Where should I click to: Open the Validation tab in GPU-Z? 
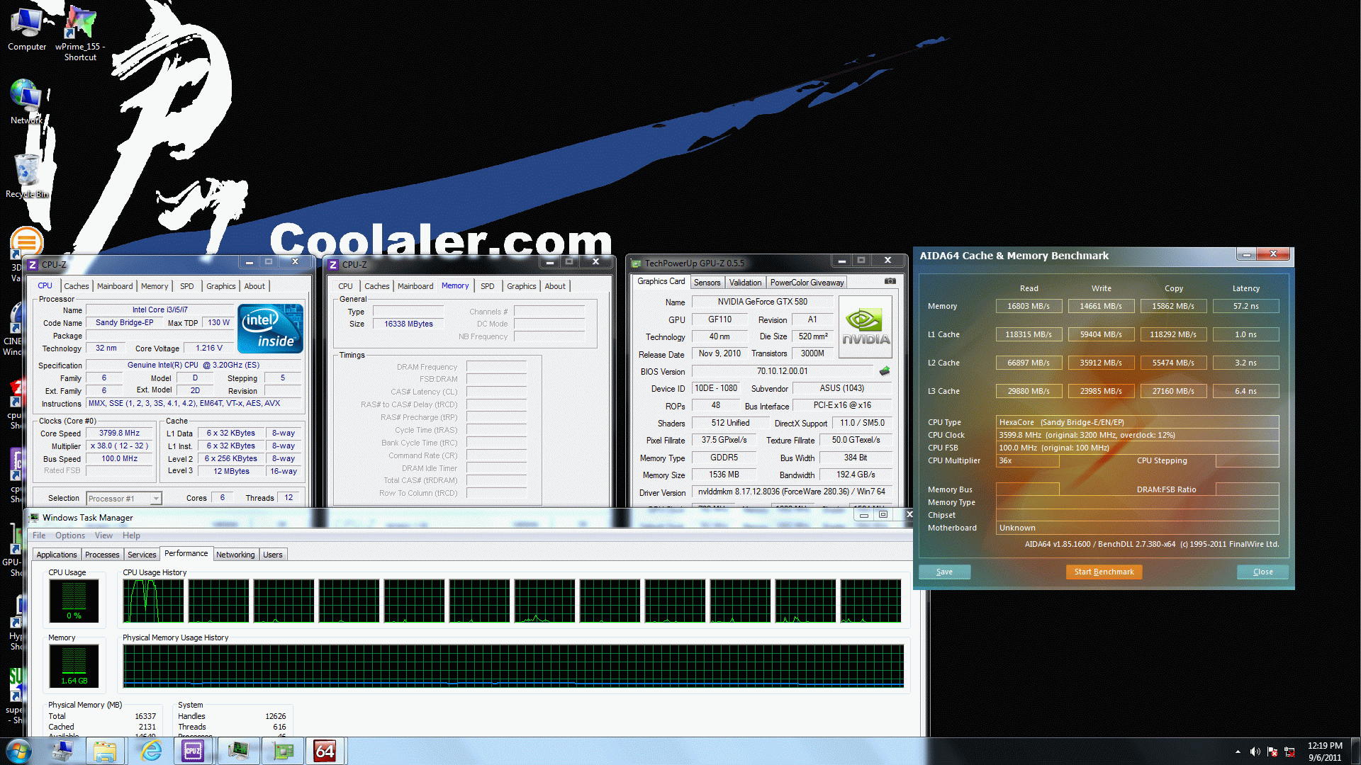pos(745,283)
